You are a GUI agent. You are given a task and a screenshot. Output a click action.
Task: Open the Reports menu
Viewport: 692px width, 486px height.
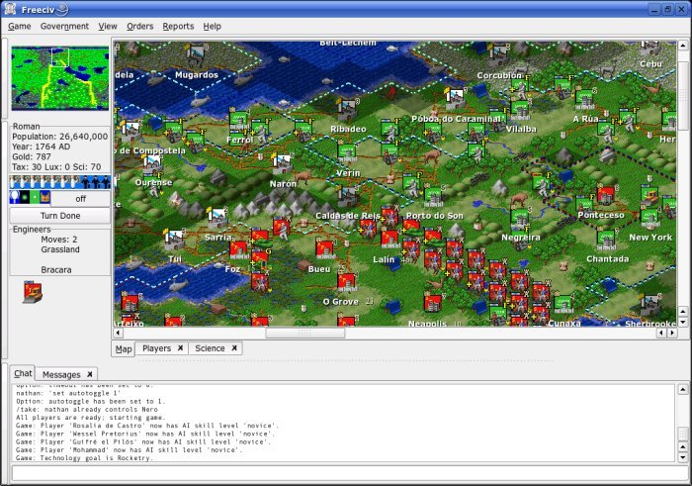point(178,26)
